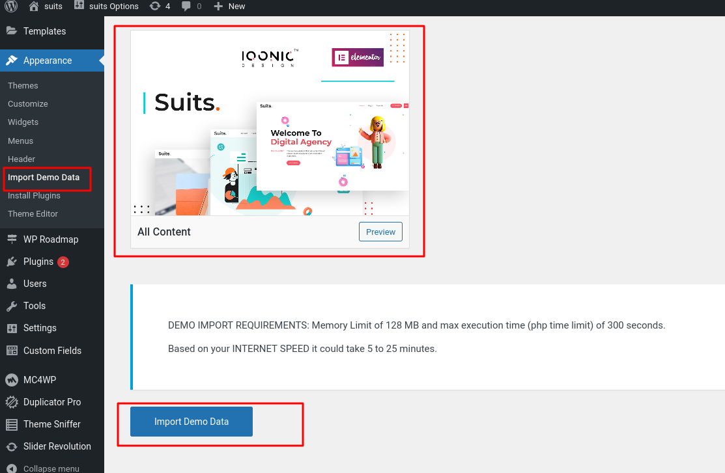
Task: Click the WP Roadmap signpost icon
Action: tap(12, 239)
